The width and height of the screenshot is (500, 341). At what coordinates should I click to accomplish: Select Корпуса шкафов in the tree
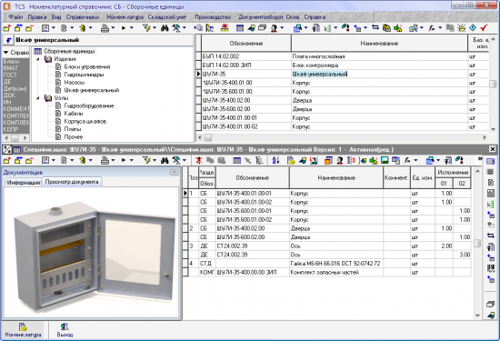coord(85,121)
